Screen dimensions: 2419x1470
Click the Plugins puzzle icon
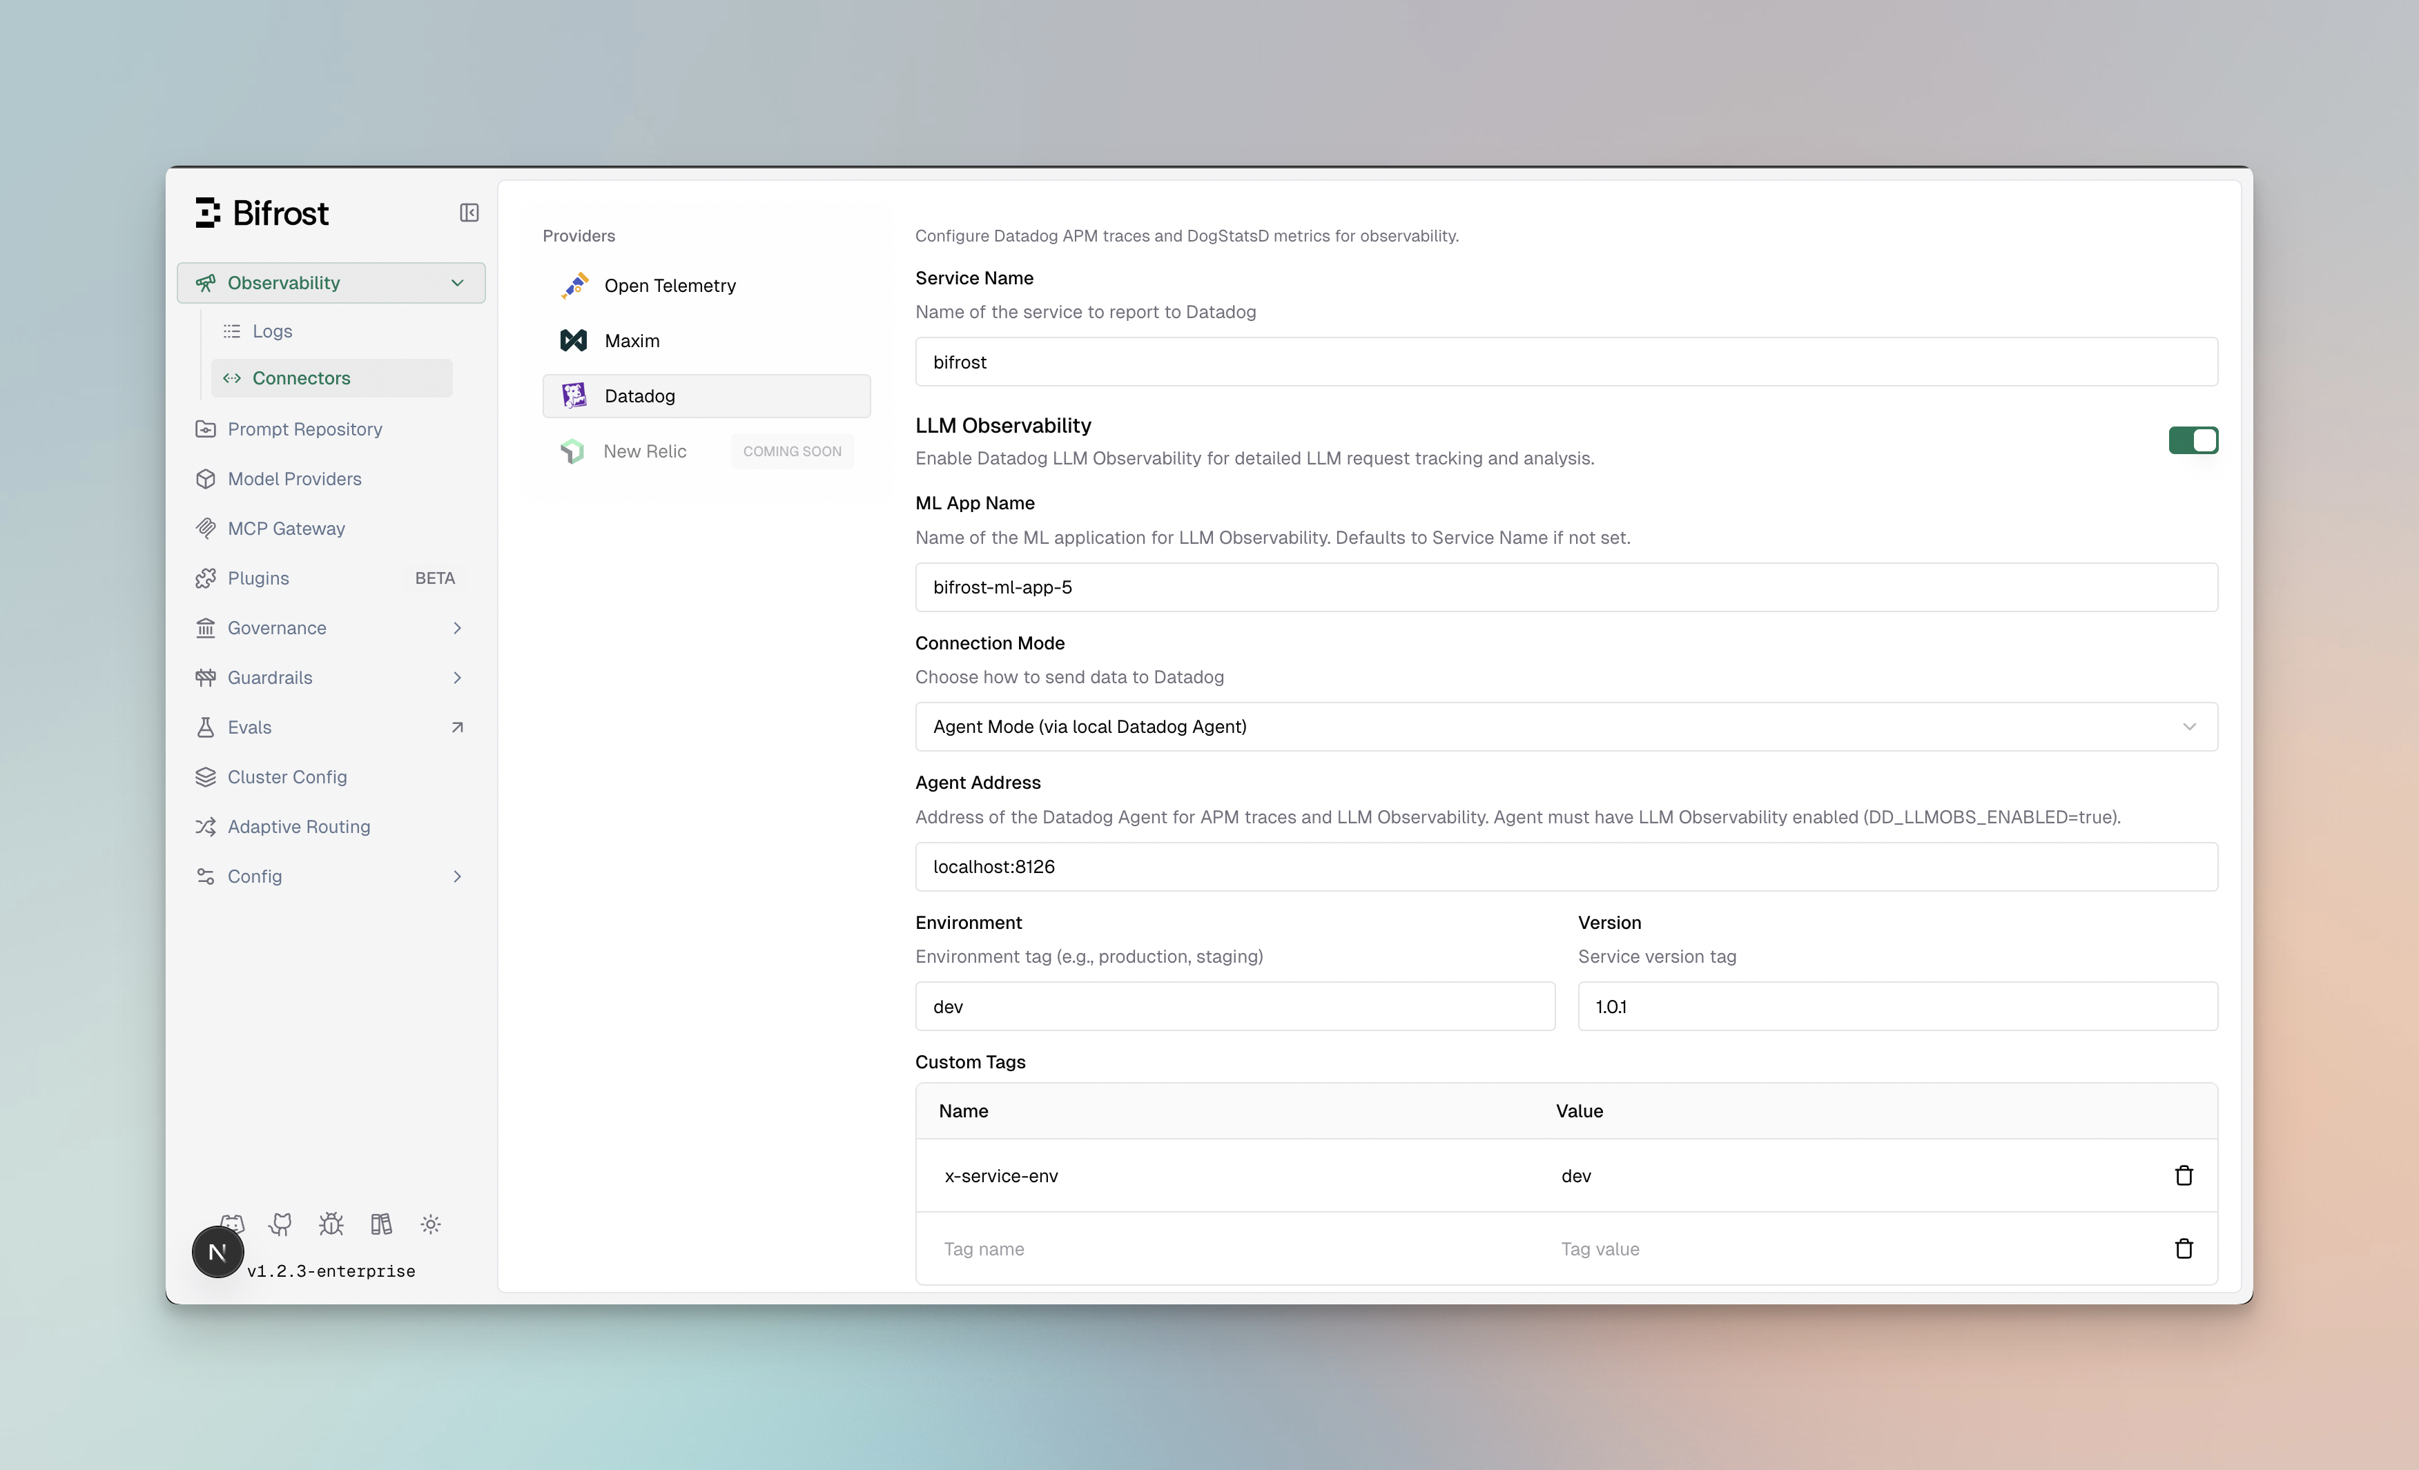point(205,578)
